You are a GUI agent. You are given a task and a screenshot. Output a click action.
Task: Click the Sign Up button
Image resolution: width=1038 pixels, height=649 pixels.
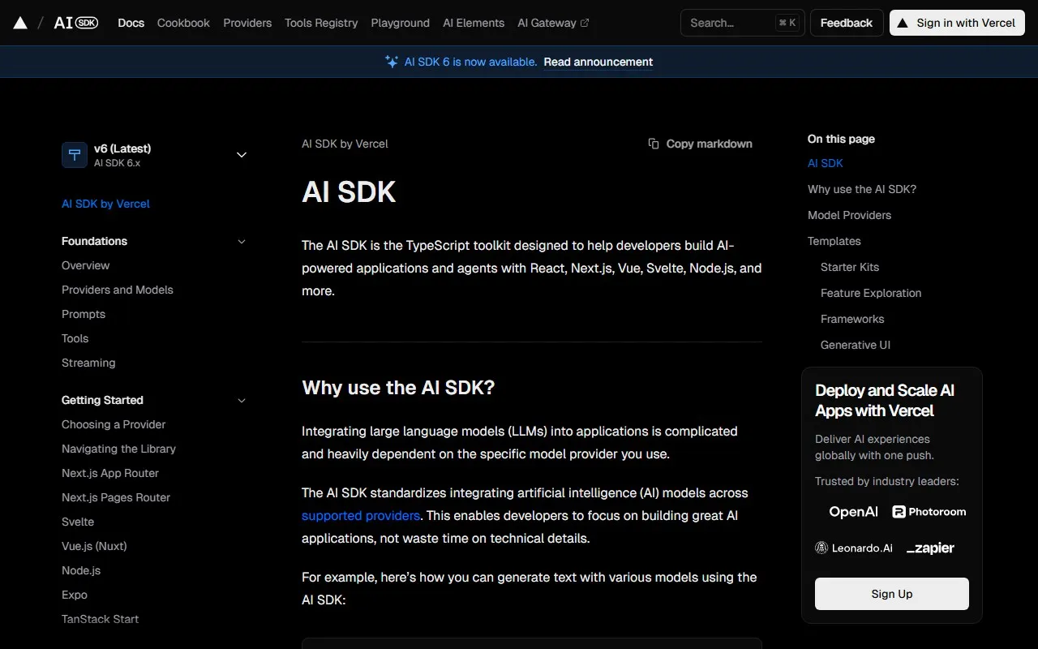pos(891,593)
